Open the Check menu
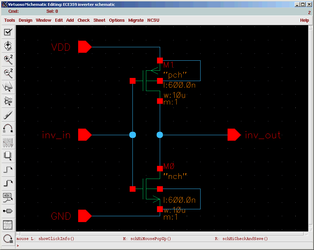 (84, 20)
